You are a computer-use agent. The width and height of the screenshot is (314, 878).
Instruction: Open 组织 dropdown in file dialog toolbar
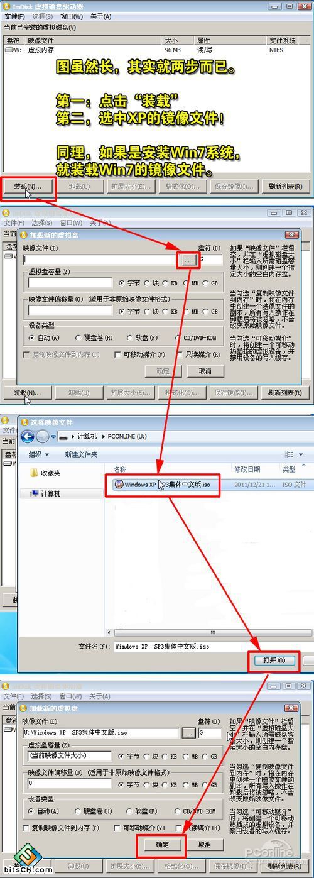(x=39, y=454)
